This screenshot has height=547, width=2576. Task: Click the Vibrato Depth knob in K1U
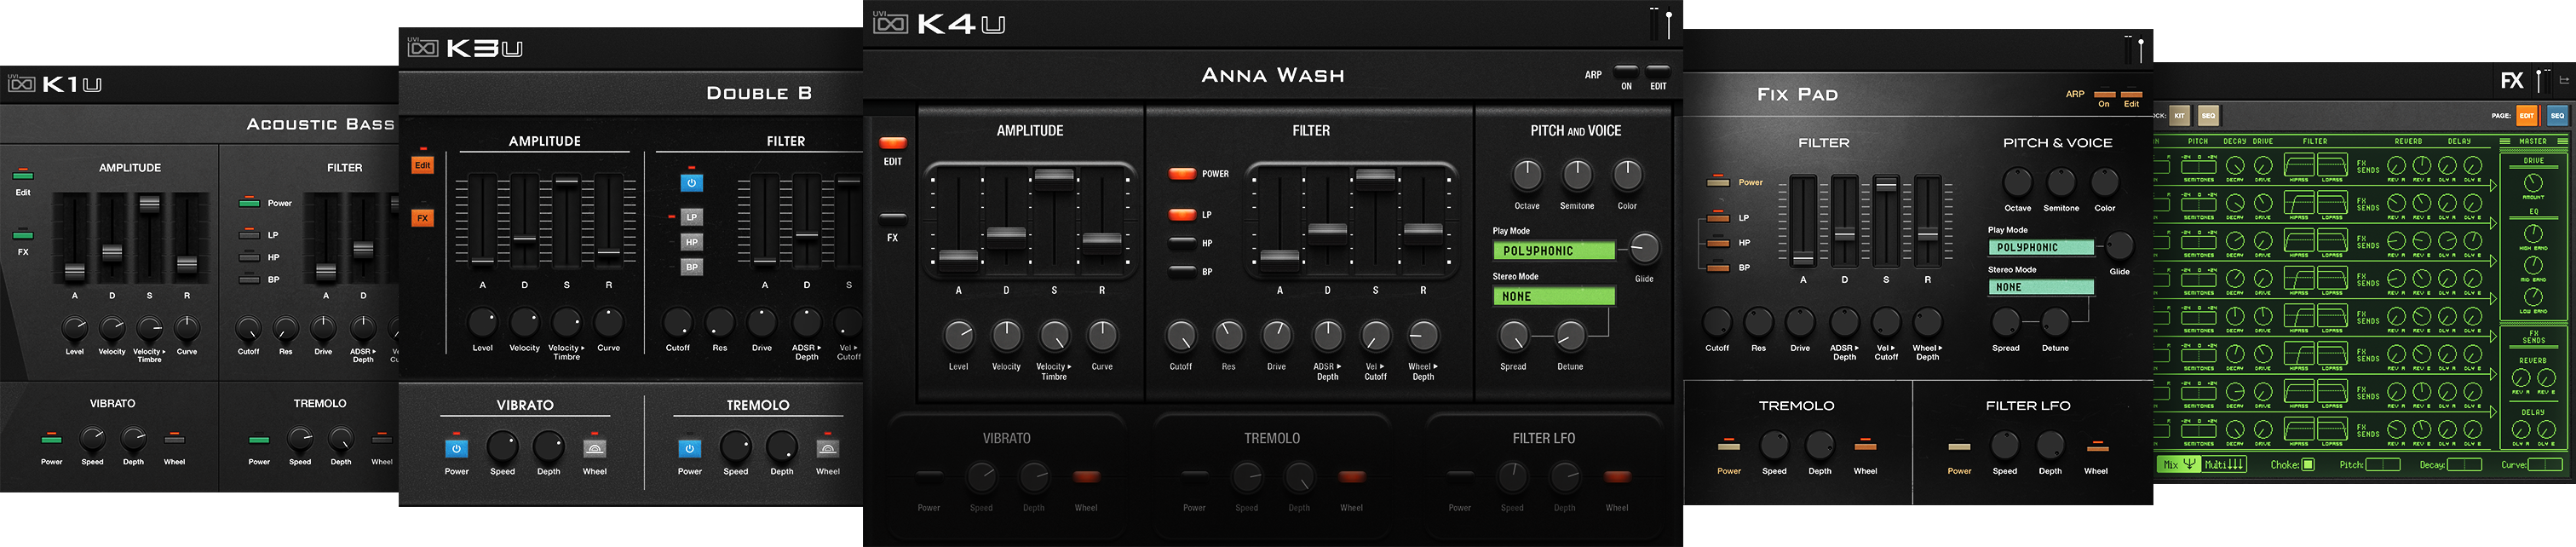pyautogui.click(x=133, y=439)
